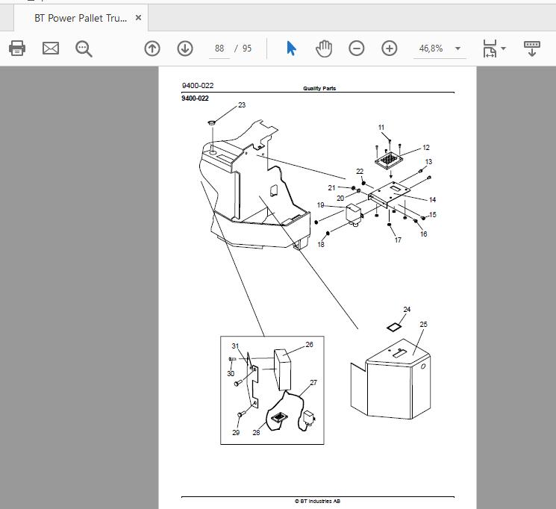Open the send by email envelope icon
The width and height of the screenshot is (556, 509).
(51, 49)
